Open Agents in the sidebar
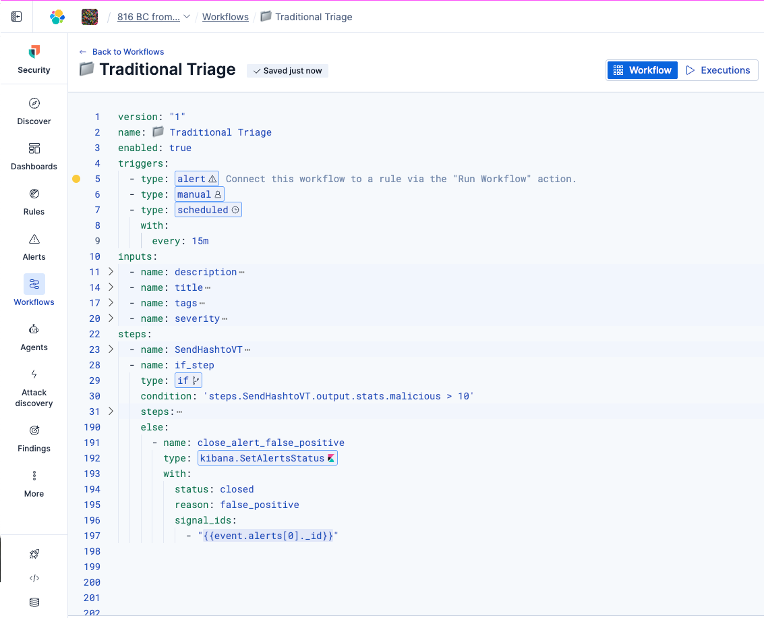 [x=34, y=337]
